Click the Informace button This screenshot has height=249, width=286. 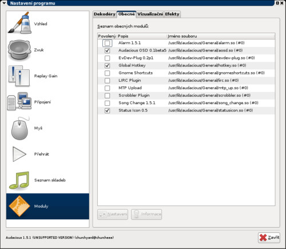(x=146, y=214)
